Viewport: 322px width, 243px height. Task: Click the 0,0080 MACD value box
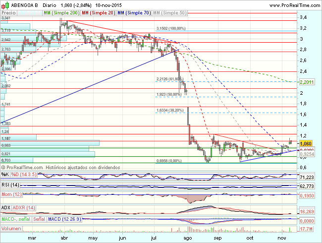tap(307, 221)
